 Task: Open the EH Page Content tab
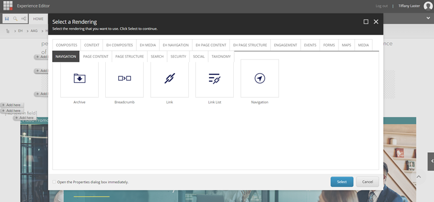pos(211,45)
